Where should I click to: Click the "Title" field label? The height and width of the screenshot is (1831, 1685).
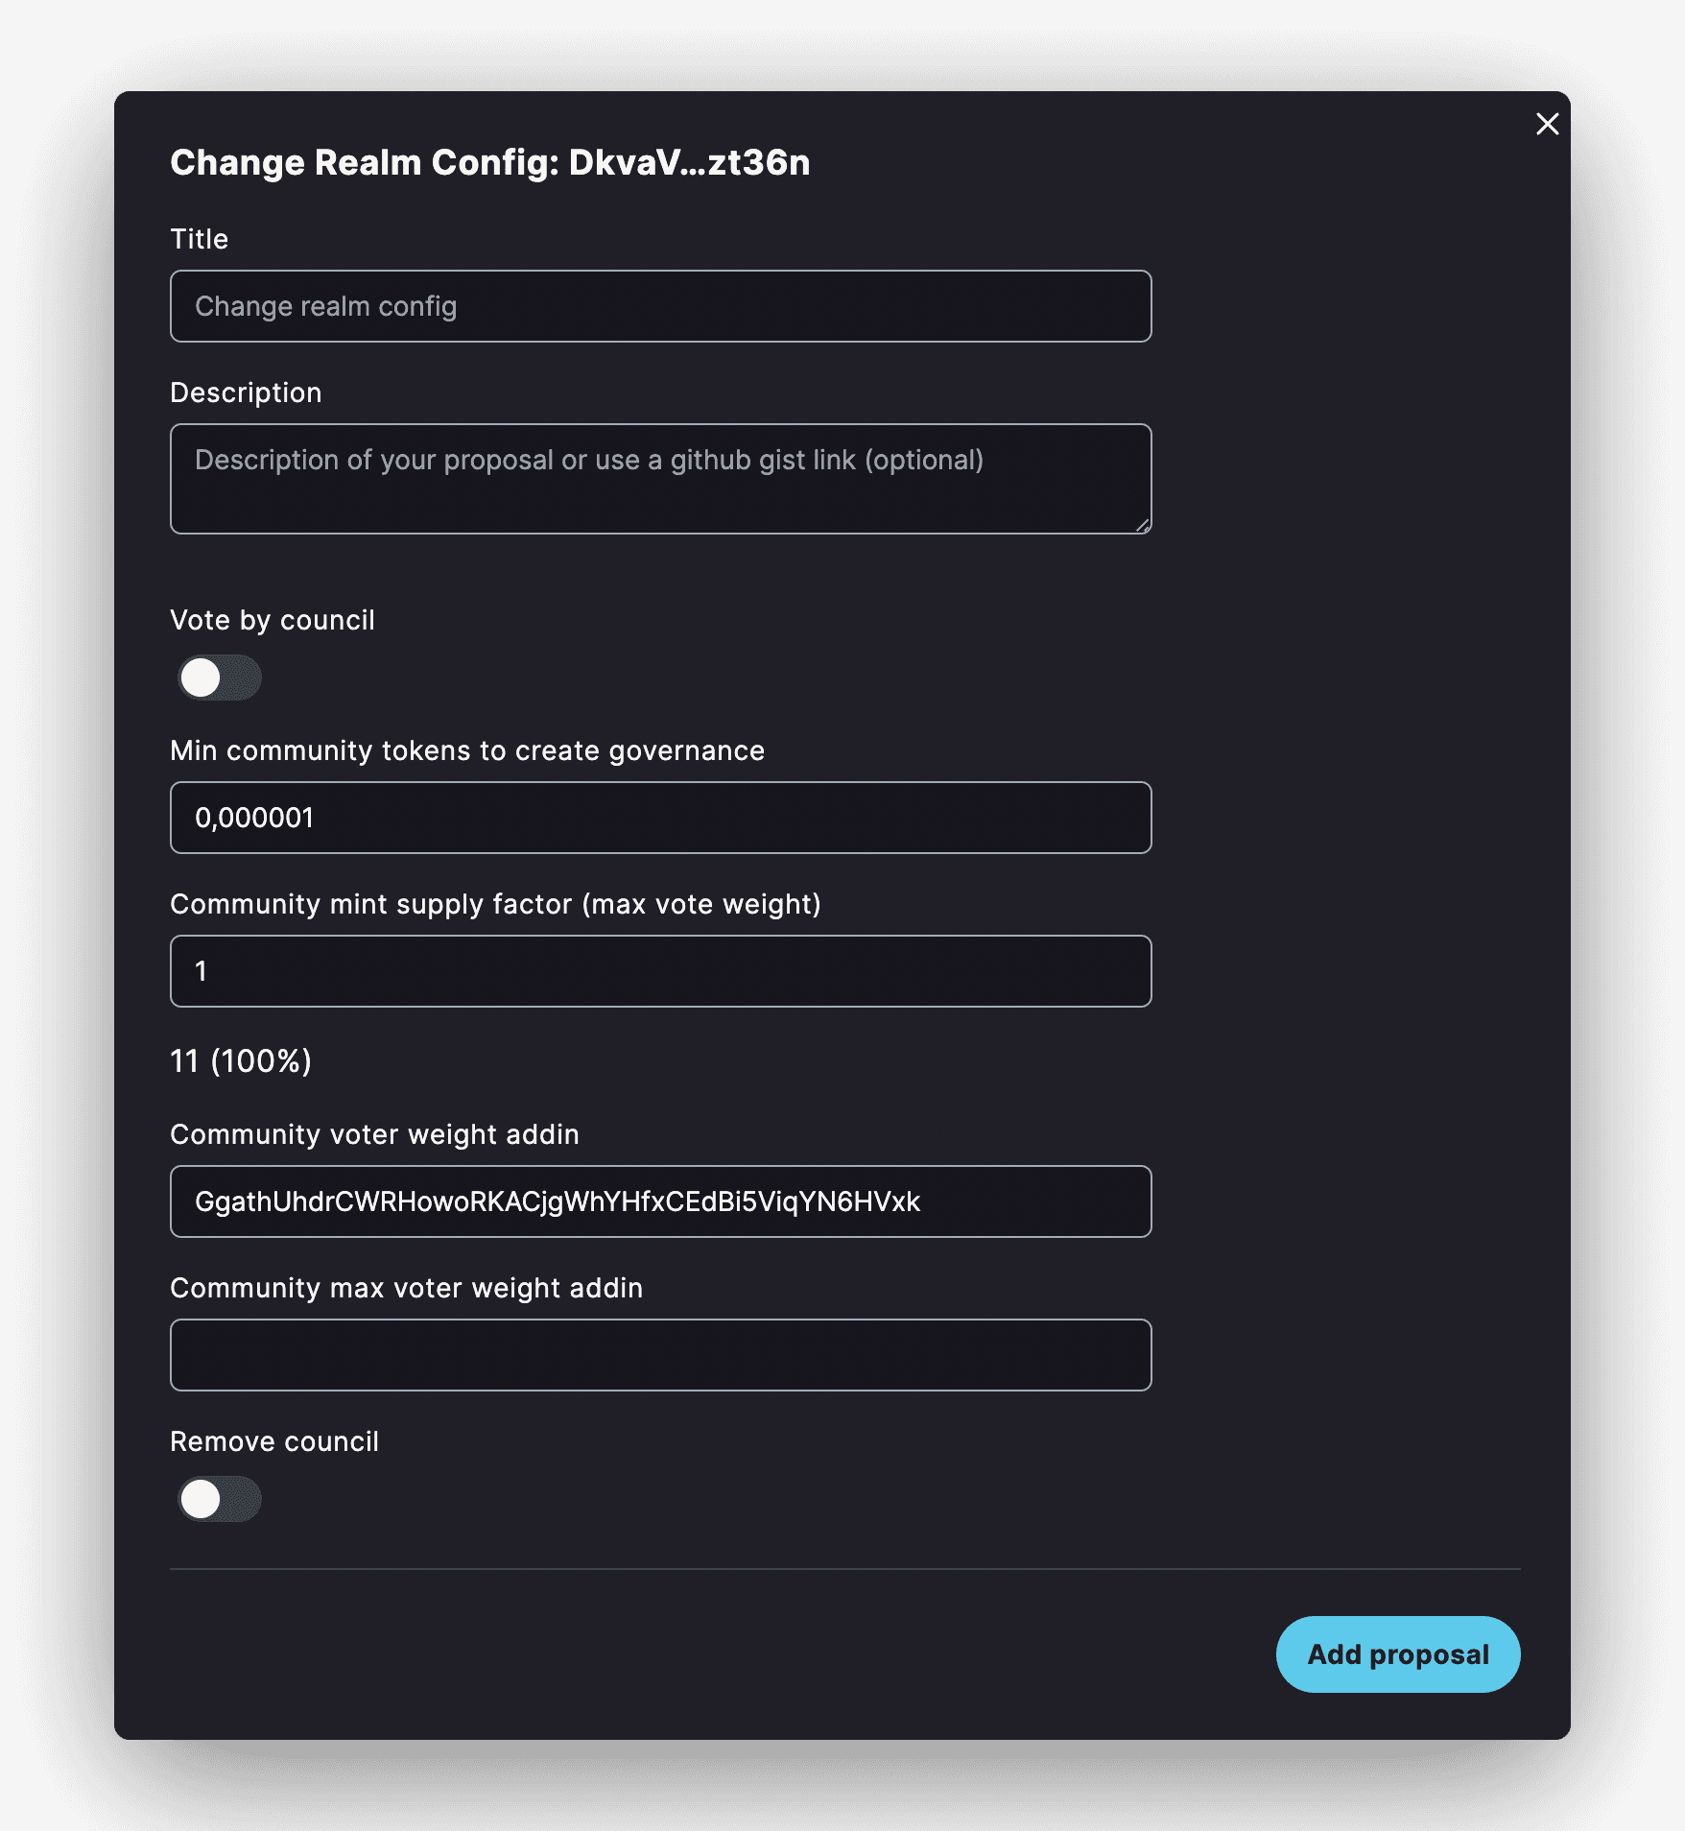point(200,239)
